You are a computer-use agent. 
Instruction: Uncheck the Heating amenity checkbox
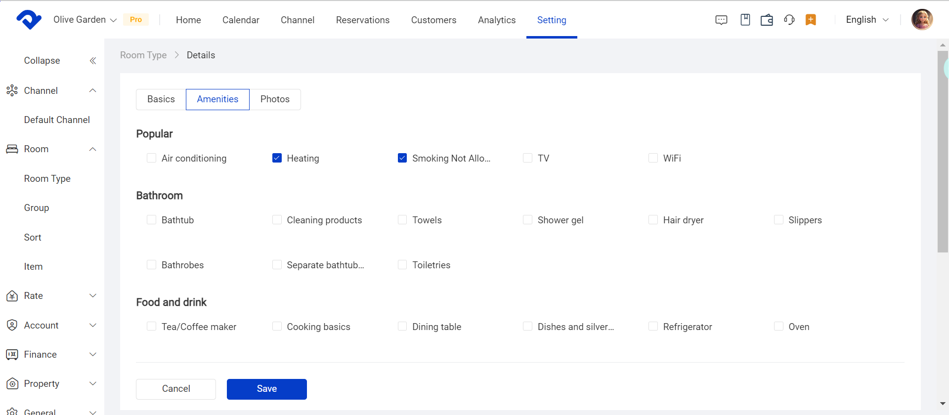pyautogui.click(x=277, y=158)
